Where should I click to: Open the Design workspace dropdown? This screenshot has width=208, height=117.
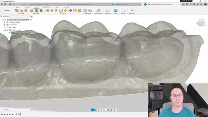pos(7,10)
